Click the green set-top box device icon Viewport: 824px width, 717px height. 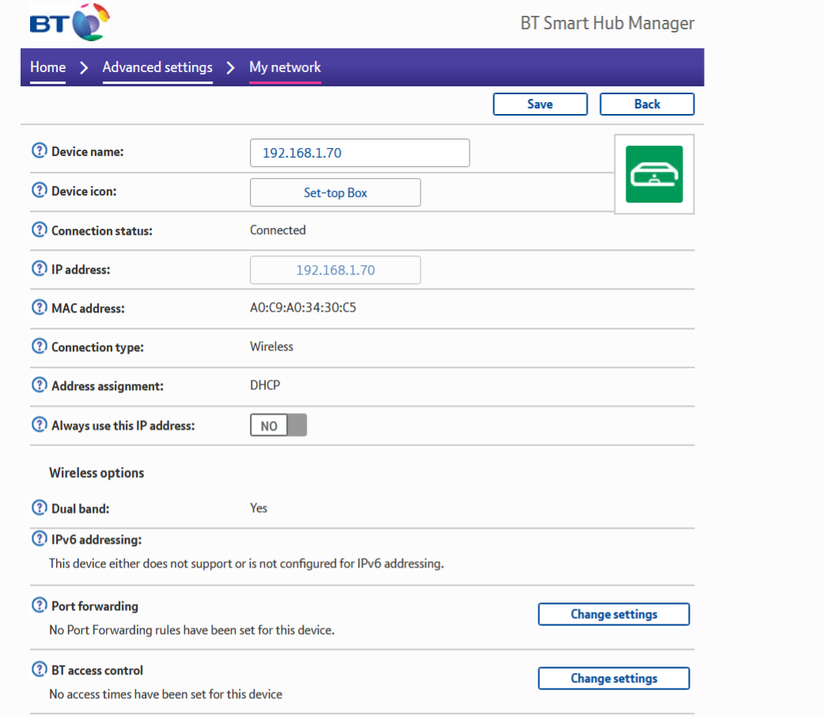click(x=654, y=173)
